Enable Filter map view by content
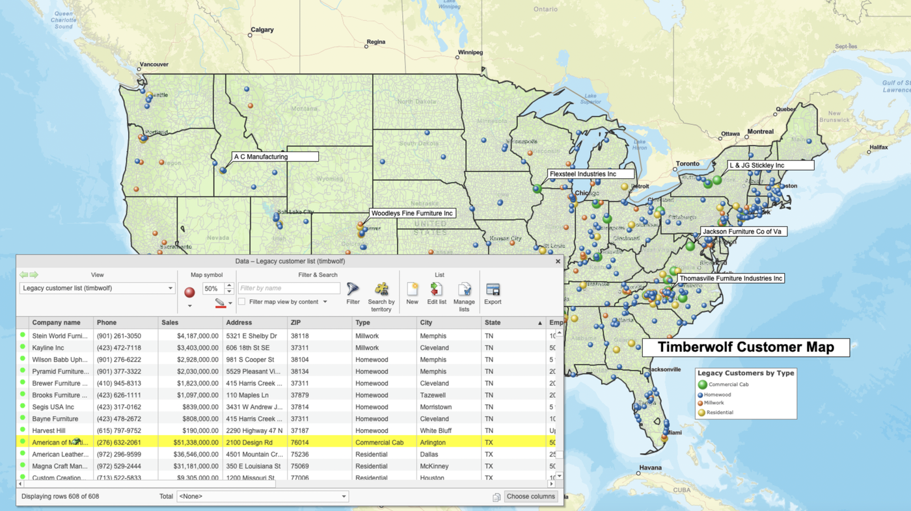 (x=242, y=302)
